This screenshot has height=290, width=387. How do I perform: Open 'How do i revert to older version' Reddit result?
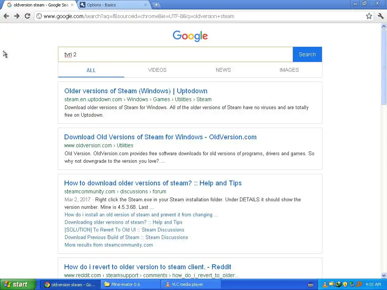pos(148,267)
